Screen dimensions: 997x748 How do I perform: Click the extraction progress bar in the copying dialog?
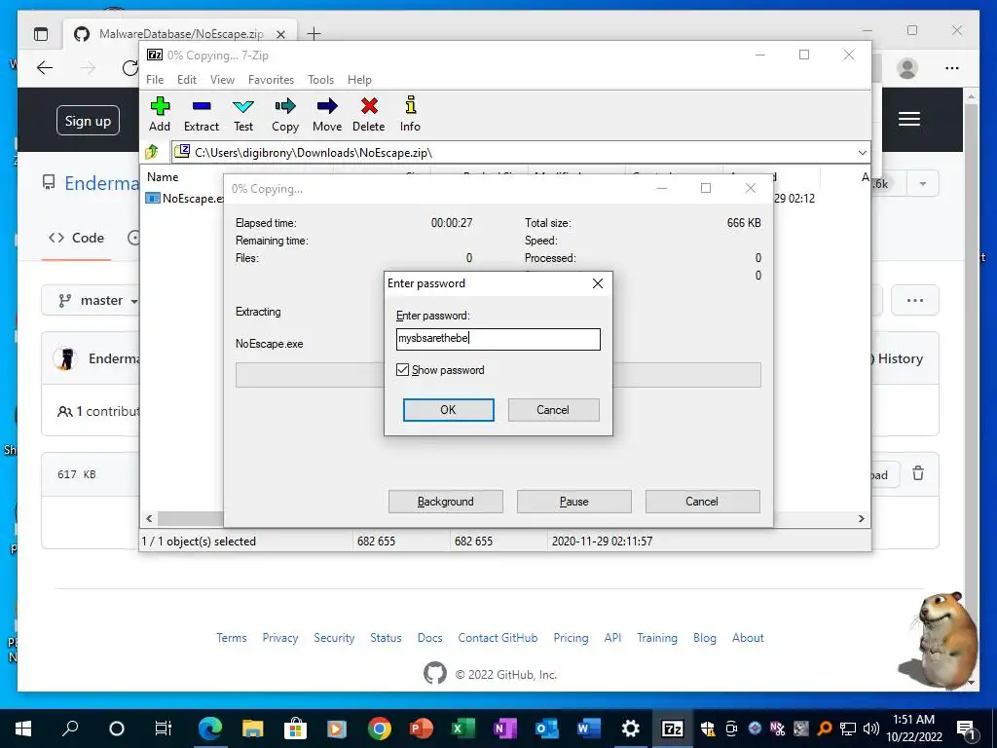[x=498, y=375]
